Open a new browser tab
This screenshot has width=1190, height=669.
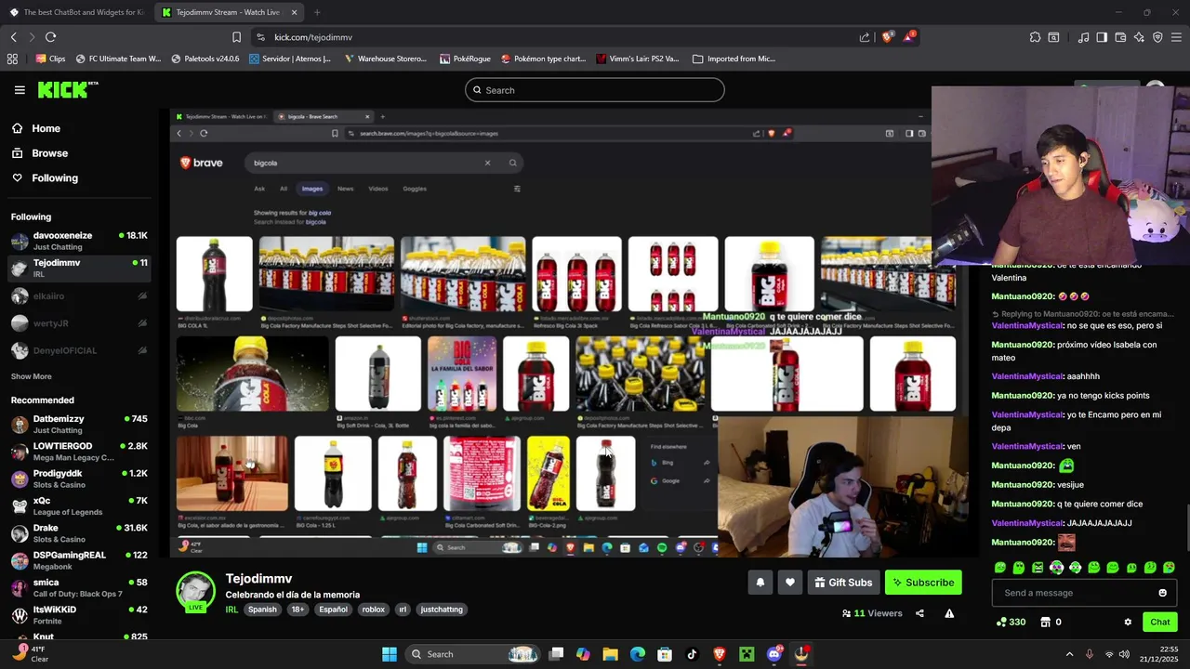[x=317, y=12]
